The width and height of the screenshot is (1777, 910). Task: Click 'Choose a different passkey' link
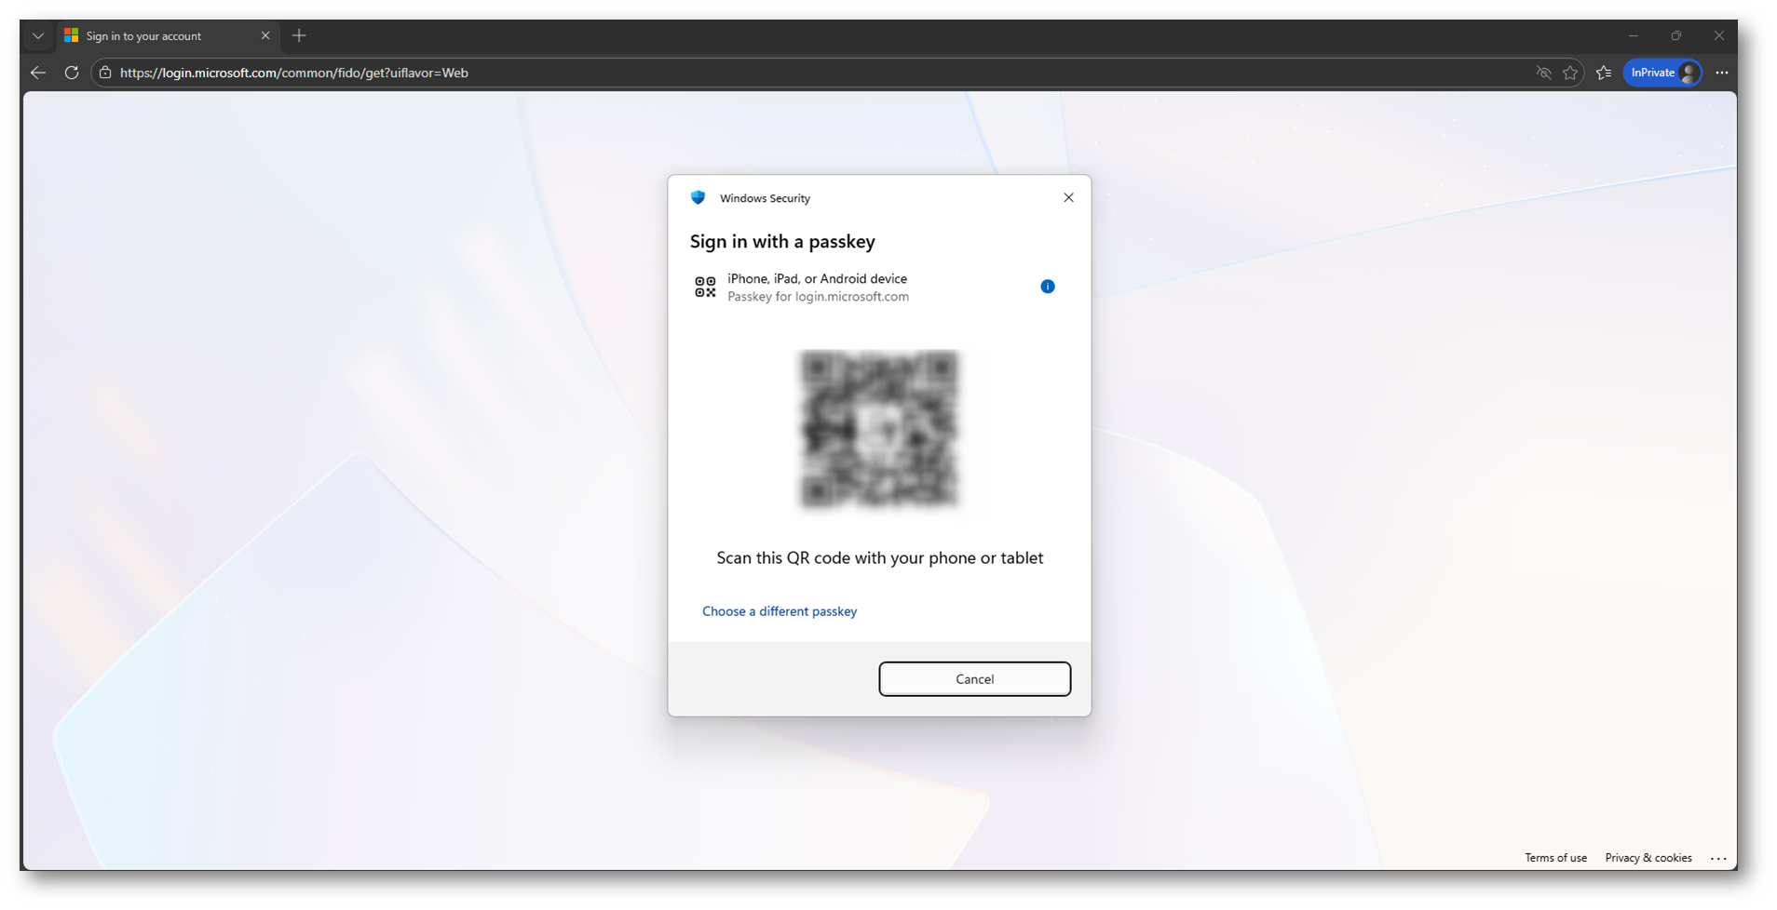(780, 611)
